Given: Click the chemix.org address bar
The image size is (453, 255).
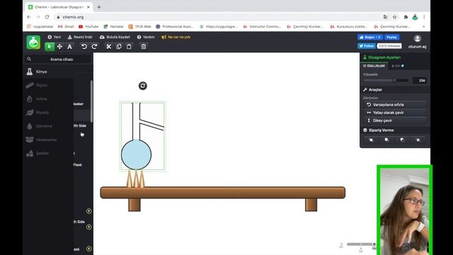Looking at the screenshot, I should pyautogui.click(x=217, y=17).
